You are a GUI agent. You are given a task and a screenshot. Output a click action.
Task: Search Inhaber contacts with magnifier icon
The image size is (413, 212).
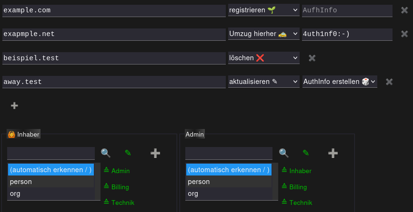pos(106,153)
